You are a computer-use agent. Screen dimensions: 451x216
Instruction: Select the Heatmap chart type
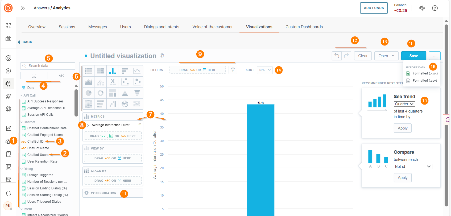(88, 104)
